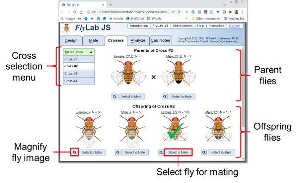
Task: Open Facebook bookmark icon
Action: 86,19
